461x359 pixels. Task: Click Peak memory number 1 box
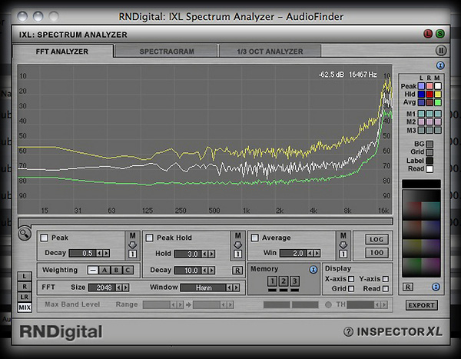133,254
